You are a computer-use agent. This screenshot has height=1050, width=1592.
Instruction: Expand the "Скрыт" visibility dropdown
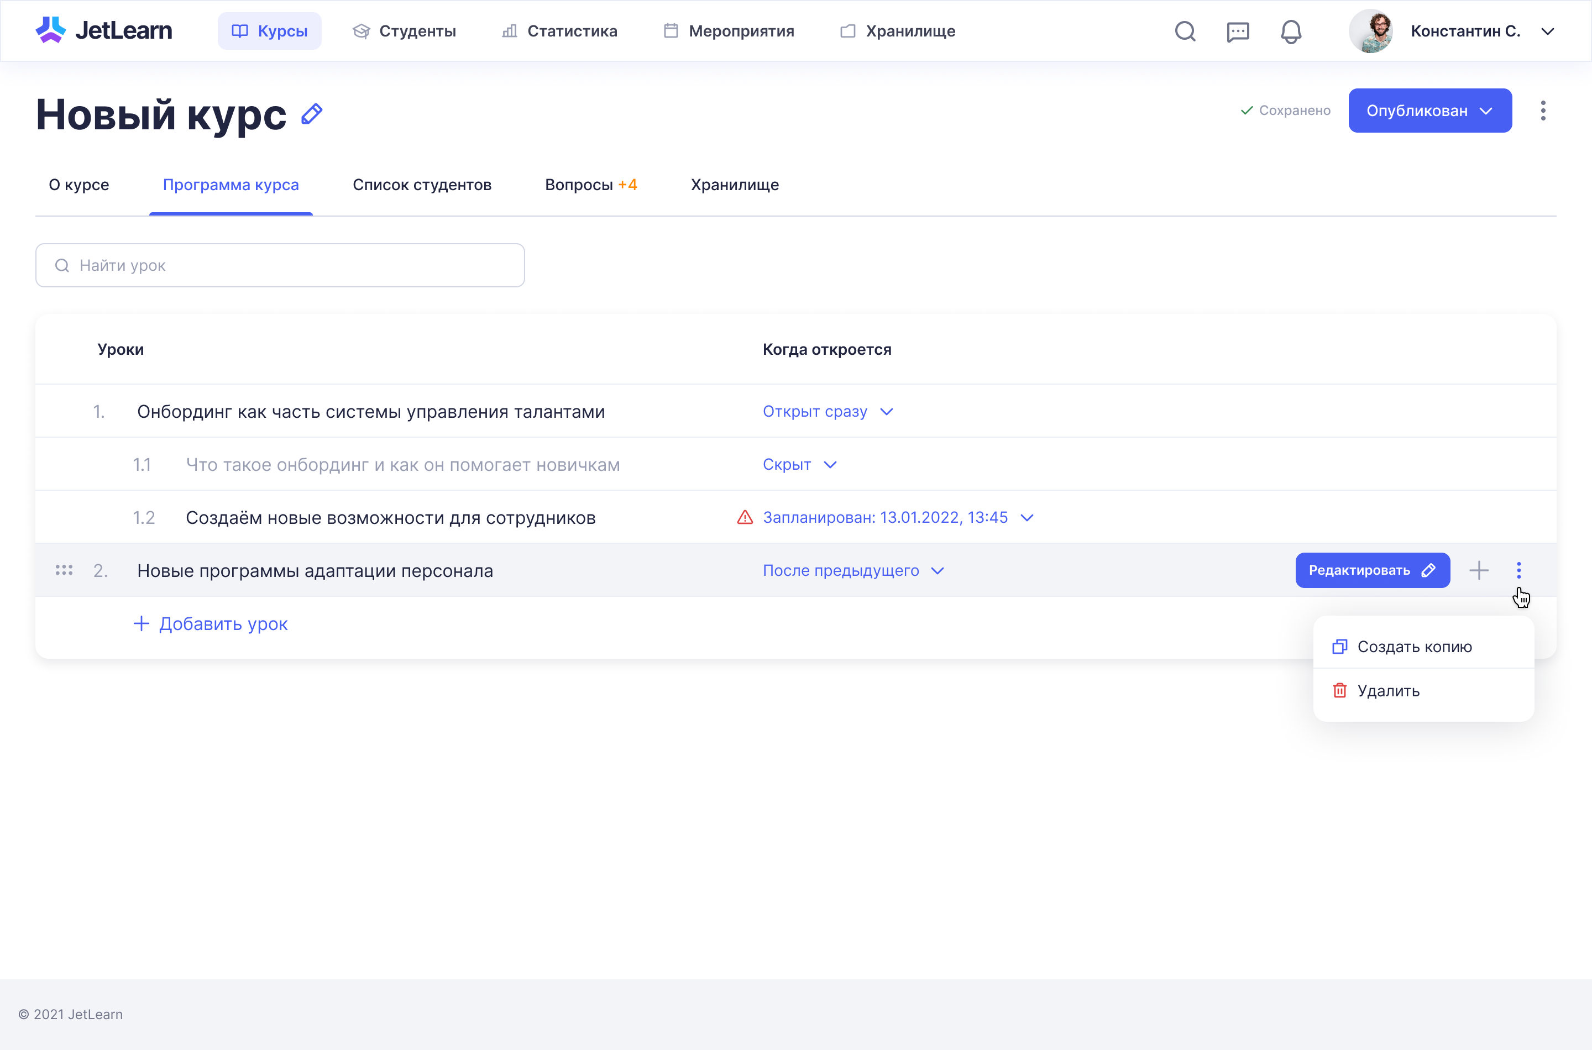[x=800, y=465]
